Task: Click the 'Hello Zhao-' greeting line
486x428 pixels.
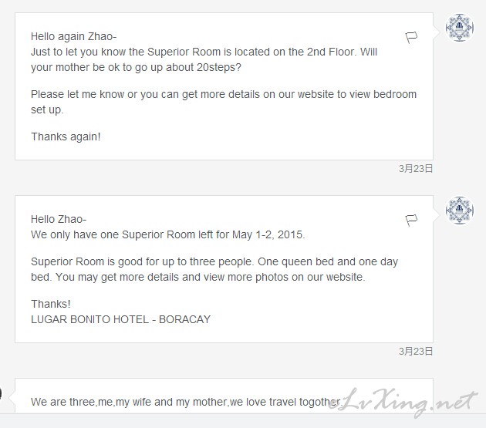Action: click(59, 220)
